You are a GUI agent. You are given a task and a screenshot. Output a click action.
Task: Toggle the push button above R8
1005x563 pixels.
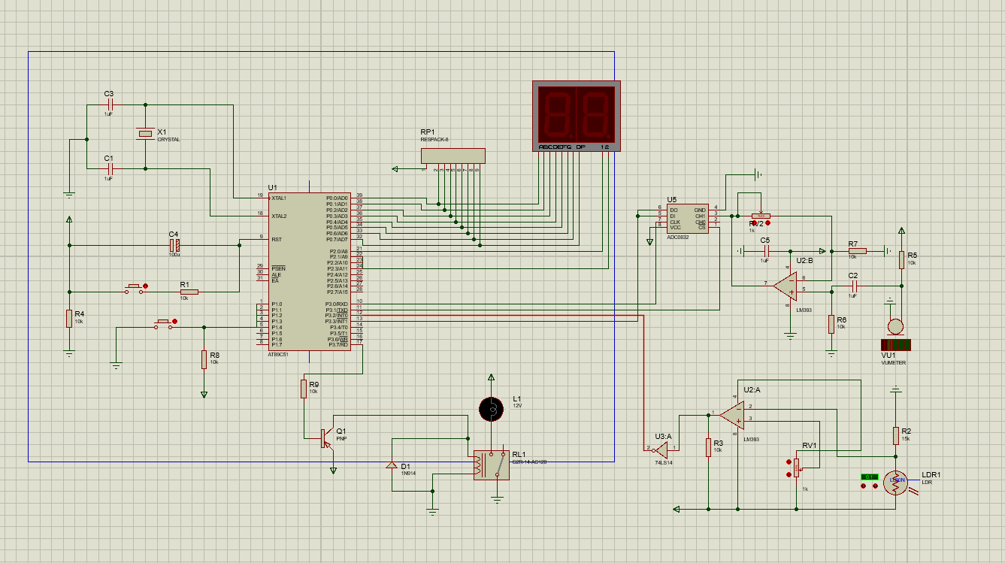[x=164, y=323]
